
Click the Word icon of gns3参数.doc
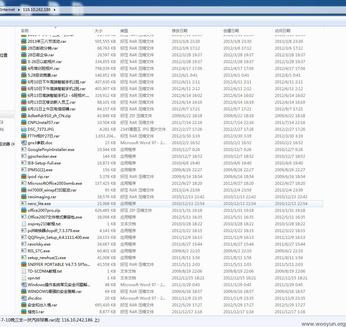pos(23,143)
